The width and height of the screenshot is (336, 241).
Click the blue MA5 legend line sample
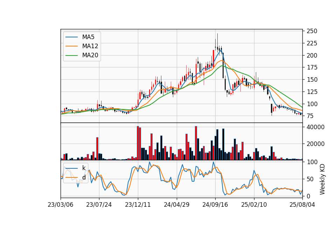(x=71, y=37)
